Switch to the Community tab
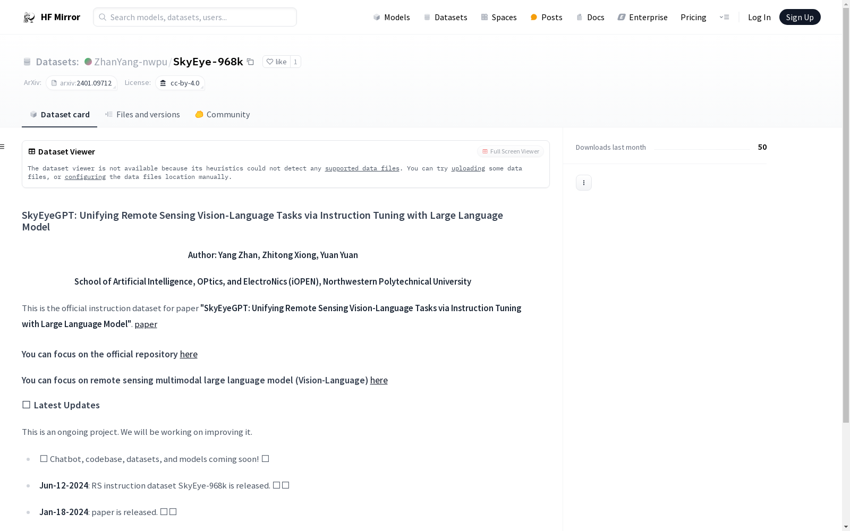 click(x=222, y=115)
